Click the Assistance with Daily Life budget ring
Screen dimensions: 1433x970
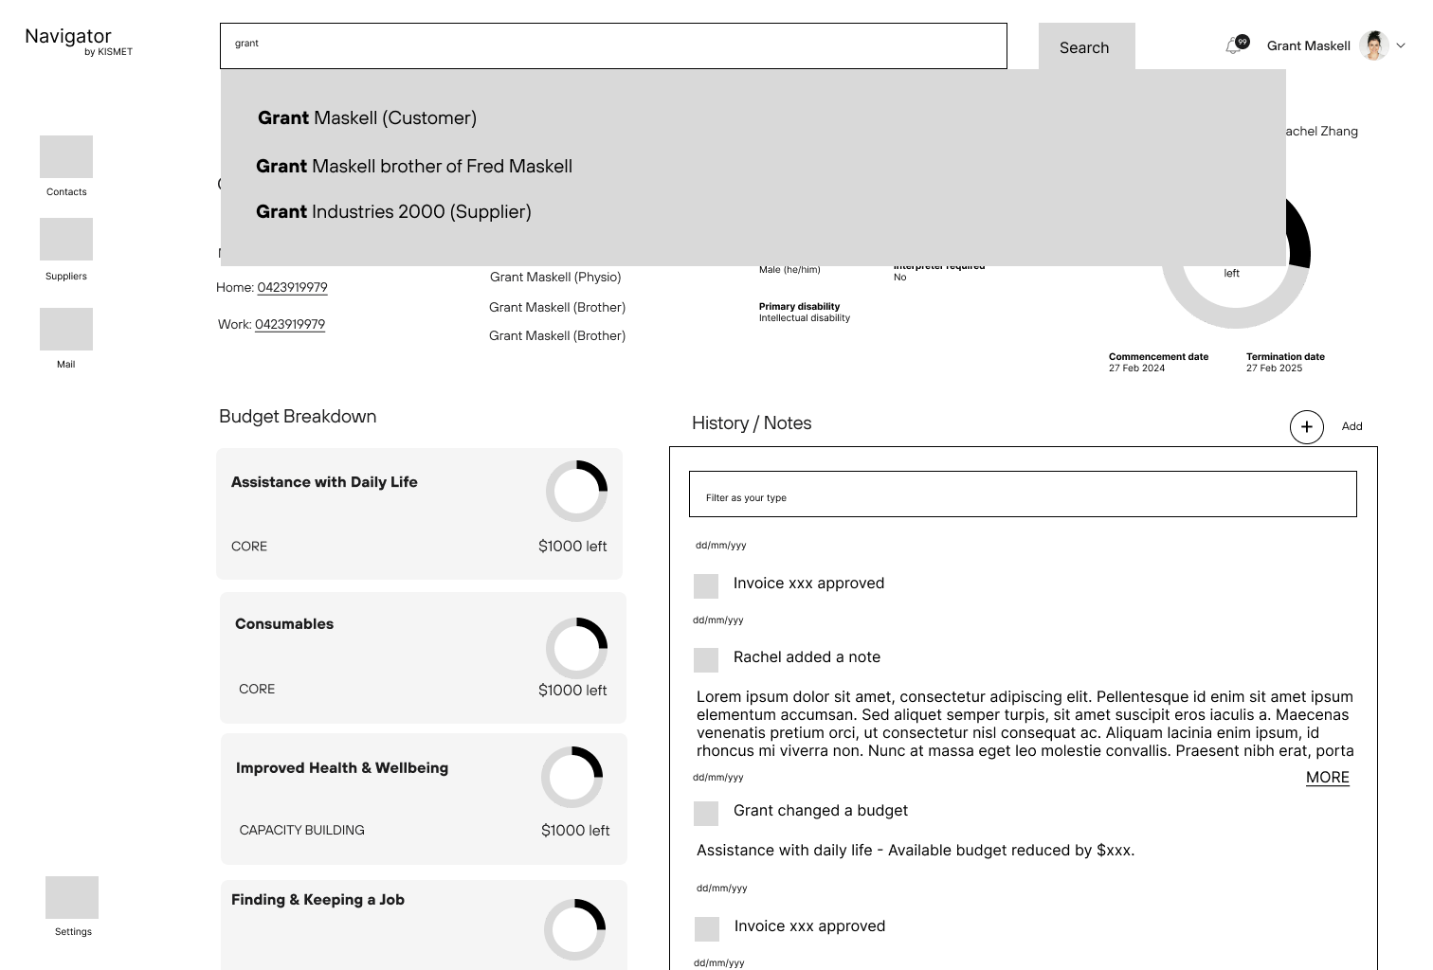[576, 491]
